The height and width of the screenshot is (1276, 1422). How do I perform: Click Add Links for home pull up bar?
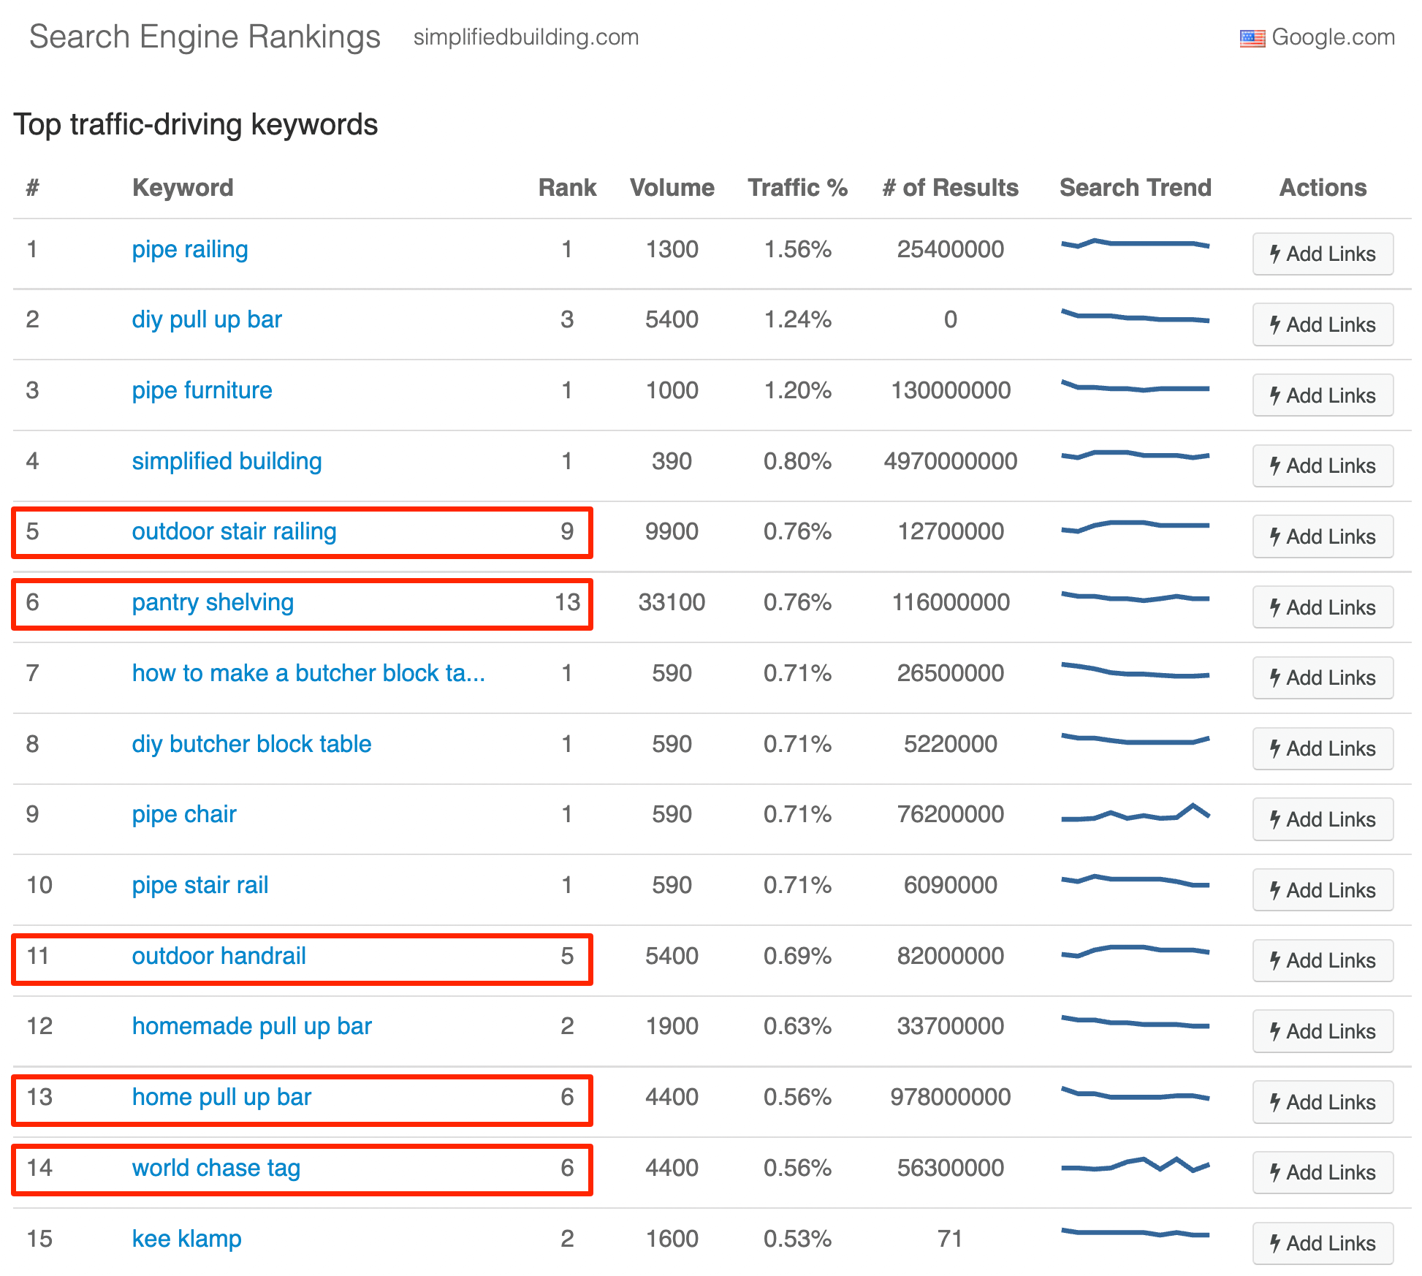coord(1323,1101)
